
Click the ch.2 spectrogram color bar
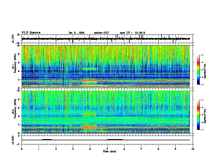[x=198, y=115]
